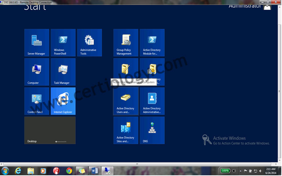Open Sticky Notes from the taskbar
The image size is (282, 176).
82,171
